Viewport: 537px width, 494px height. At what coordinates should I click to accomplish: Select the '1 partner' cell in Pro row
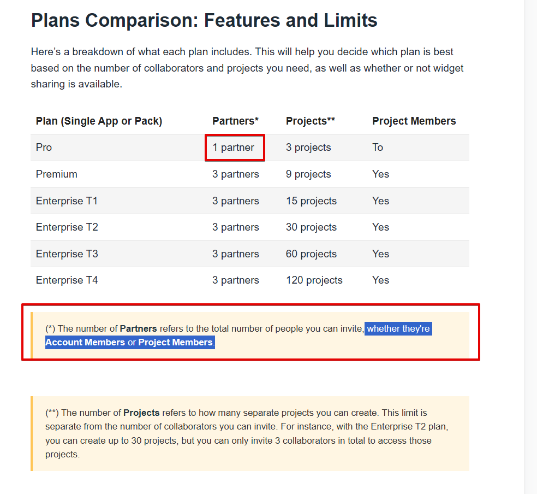click(233, 148)
